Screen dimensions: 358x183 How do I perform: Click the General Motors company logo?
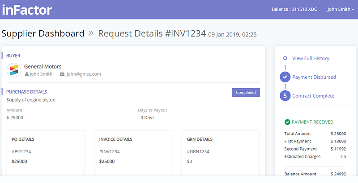pos(14,70)
